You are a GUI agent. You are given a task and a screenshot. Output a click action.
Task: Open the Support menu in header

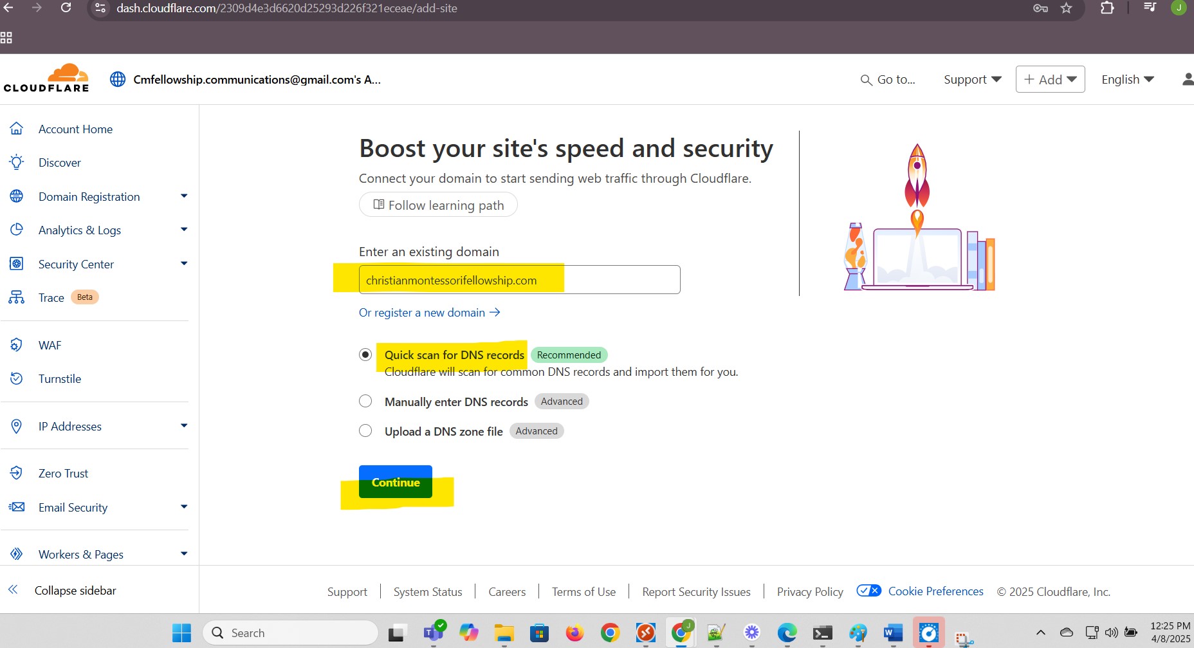point(972,79)
